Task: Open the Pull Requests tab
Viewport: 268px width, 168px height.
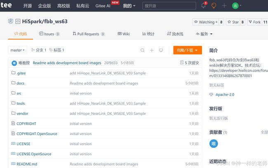Action: point(89,34)
